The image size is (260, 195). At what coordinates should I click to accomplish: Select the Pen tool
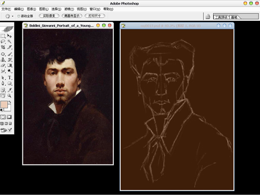pyautogui.click(x=3, y=83)
